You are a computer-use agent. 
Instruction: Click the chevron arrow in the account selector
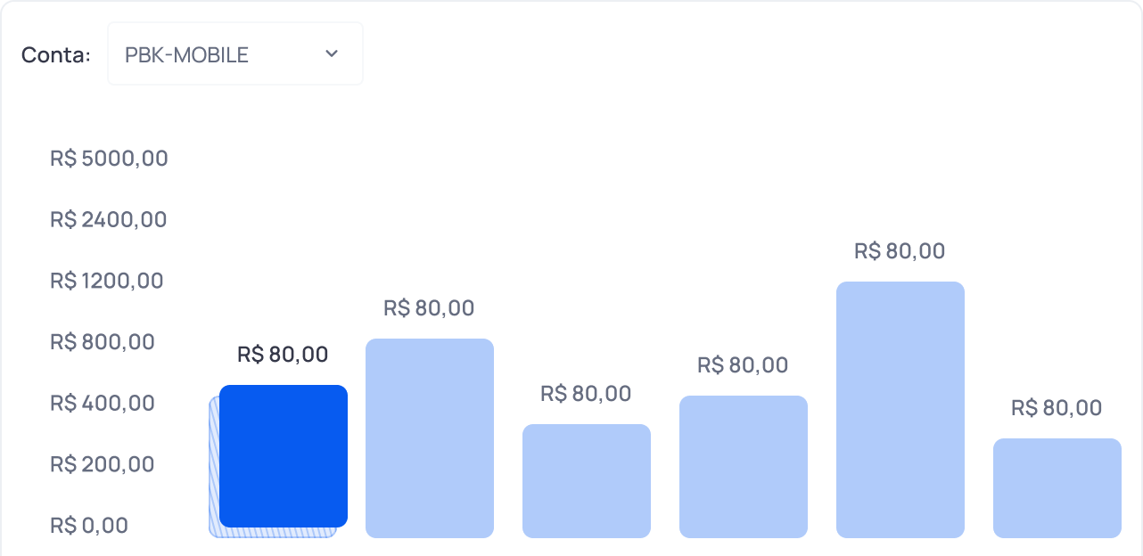click(x=331, y=53)
